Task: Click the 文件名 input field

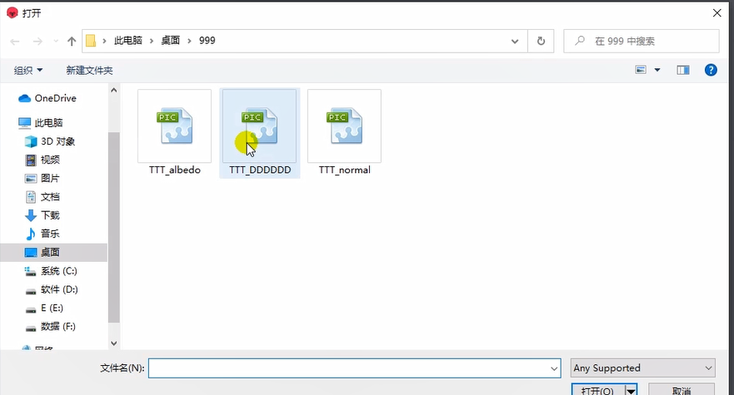Action: (350, 368)
